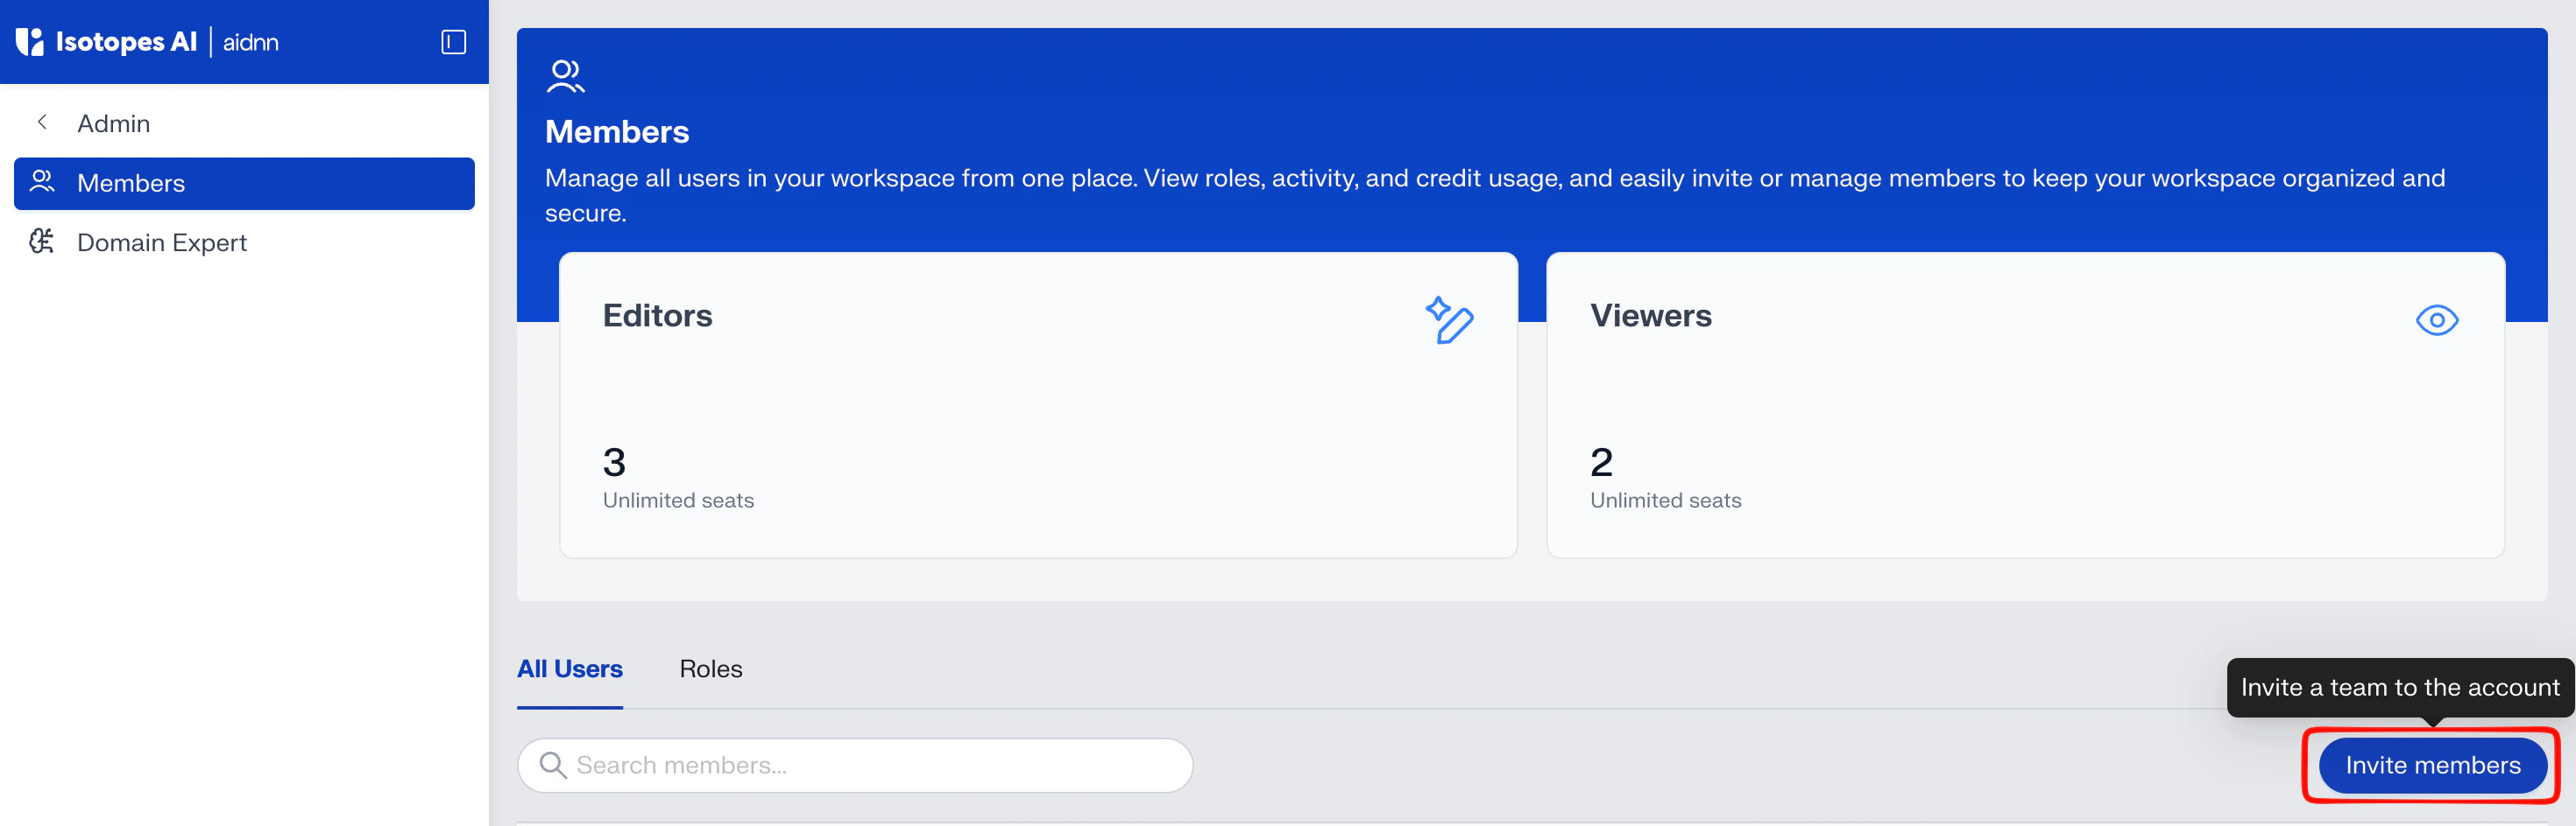Viewport: 2576px width, 826px height.
Task: Focus the Search members field
Action: [x=855, y=766]
